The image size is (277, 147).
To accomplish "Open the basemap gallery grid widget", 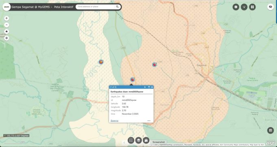I will click(x=252, y=7).
